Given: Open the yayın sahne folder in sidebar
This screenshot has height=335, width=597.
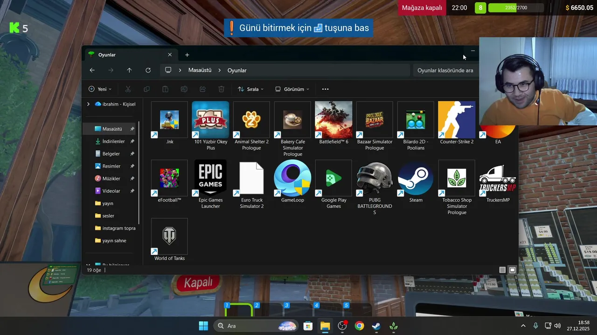Looking at the screenshot, I should [x=111, y=241].
